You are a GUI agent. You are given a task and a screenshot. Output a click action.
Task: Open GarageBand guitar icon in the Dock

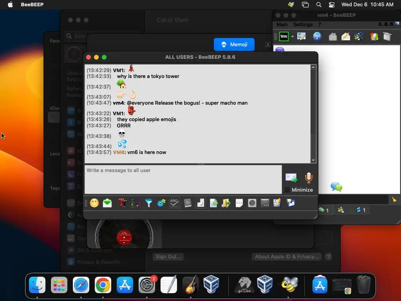coord(191,285)
